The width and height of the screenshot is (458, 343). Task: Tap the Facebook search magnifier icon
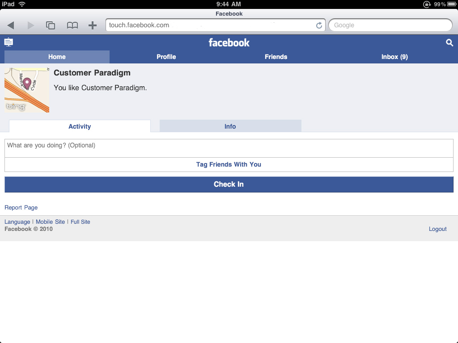(x=449, y=43)
